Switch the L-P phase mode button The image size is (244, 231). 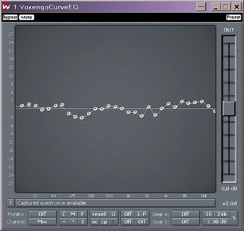tap(142, 214)
